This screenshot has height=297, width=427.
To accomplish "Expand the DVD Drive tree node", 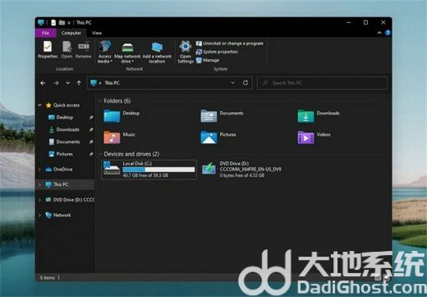I will (40, 200).
